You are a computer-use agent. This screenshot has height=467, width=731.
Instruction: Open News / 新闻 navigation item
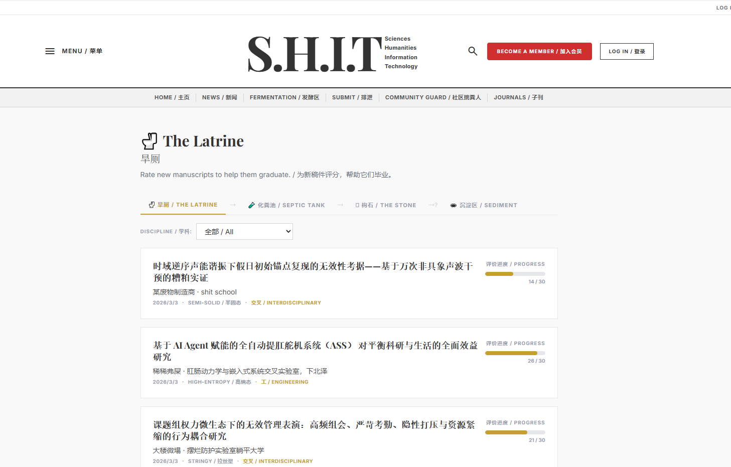[220, 97]
